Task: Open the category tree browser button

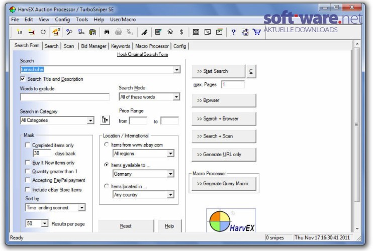Action: point(105,120)
